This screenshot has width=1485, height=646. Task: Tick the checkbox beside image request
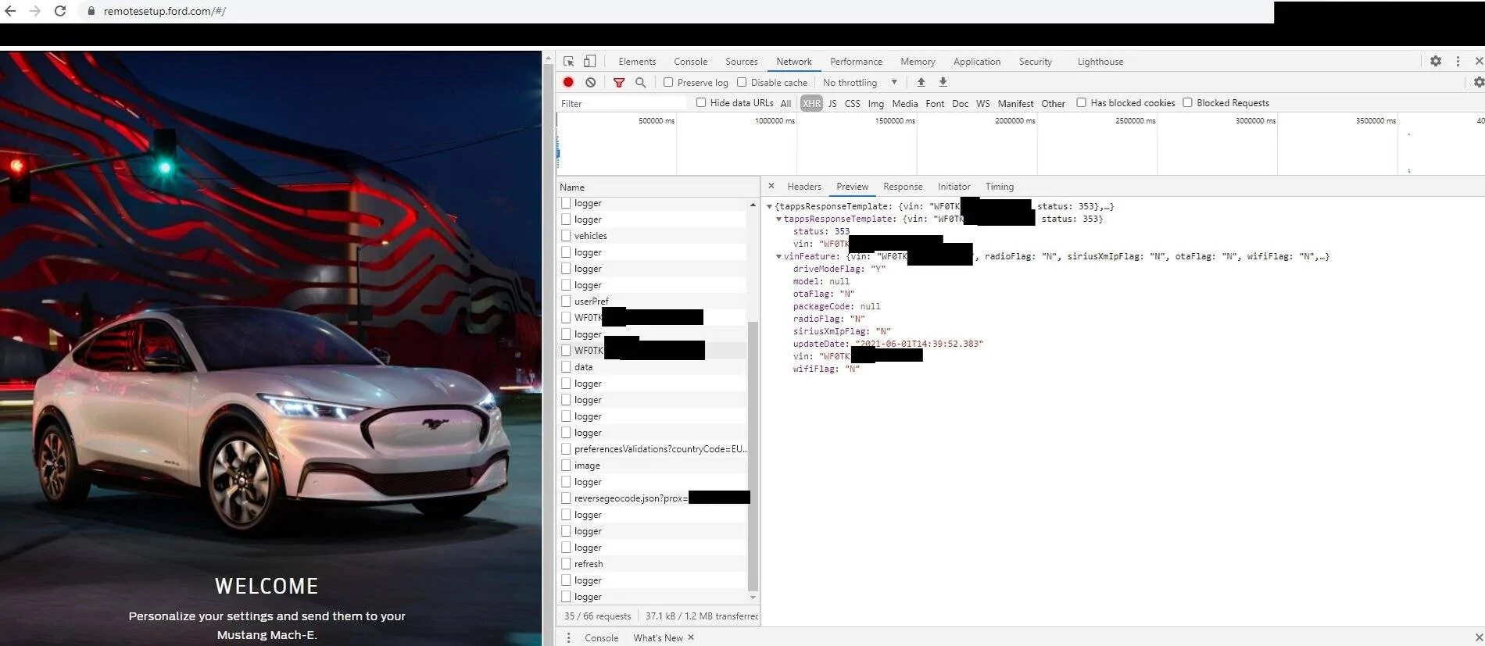click(x=566, y=465)
